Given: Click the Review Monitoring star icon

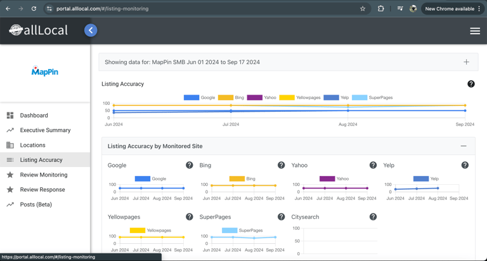Looking at the screenshot, I should (10, 175).
